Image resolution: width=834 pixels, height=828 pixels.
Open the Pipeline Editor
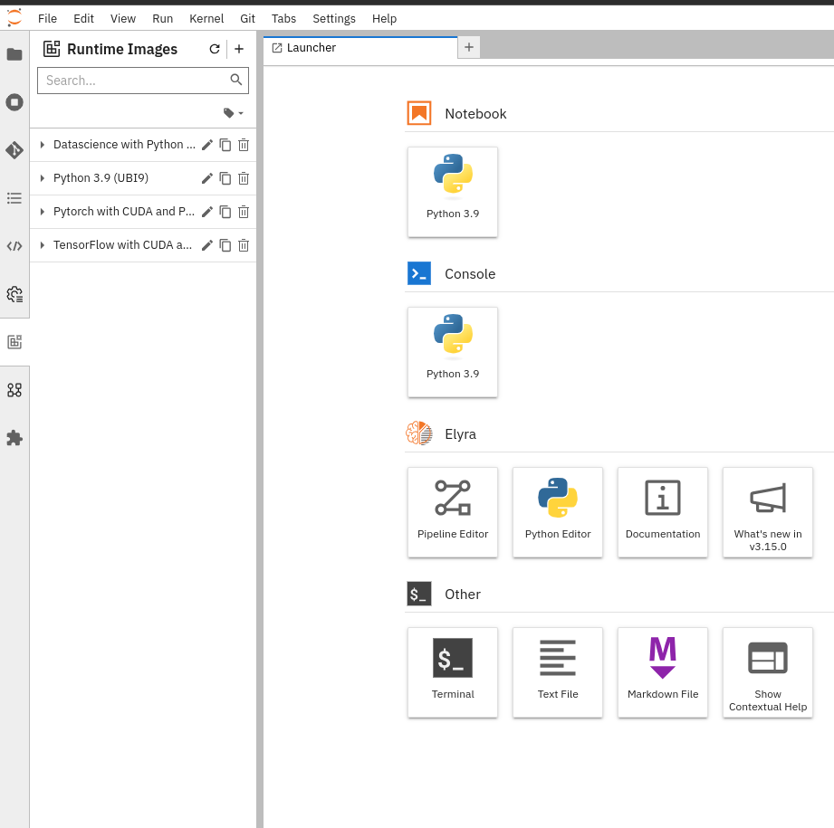(x=453, y=512)
